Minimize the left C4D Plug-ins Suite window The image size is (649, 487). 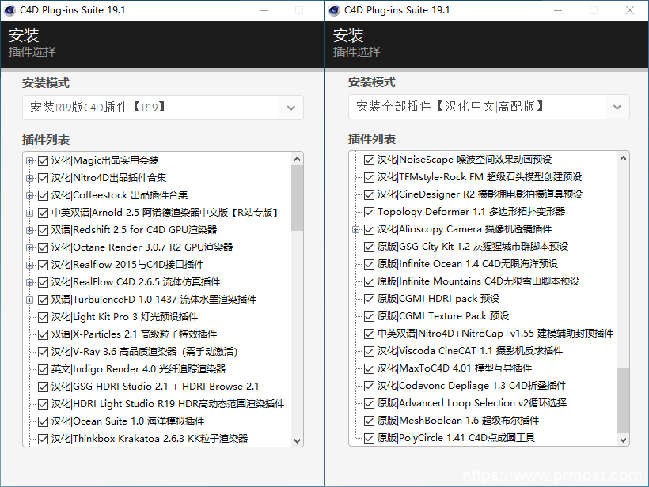coord(264,10)
